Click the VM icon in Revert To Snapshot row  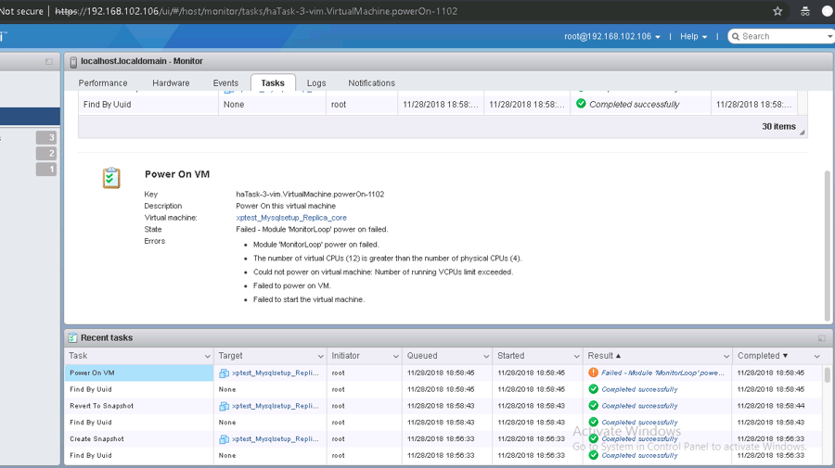[x=224, y=406]
